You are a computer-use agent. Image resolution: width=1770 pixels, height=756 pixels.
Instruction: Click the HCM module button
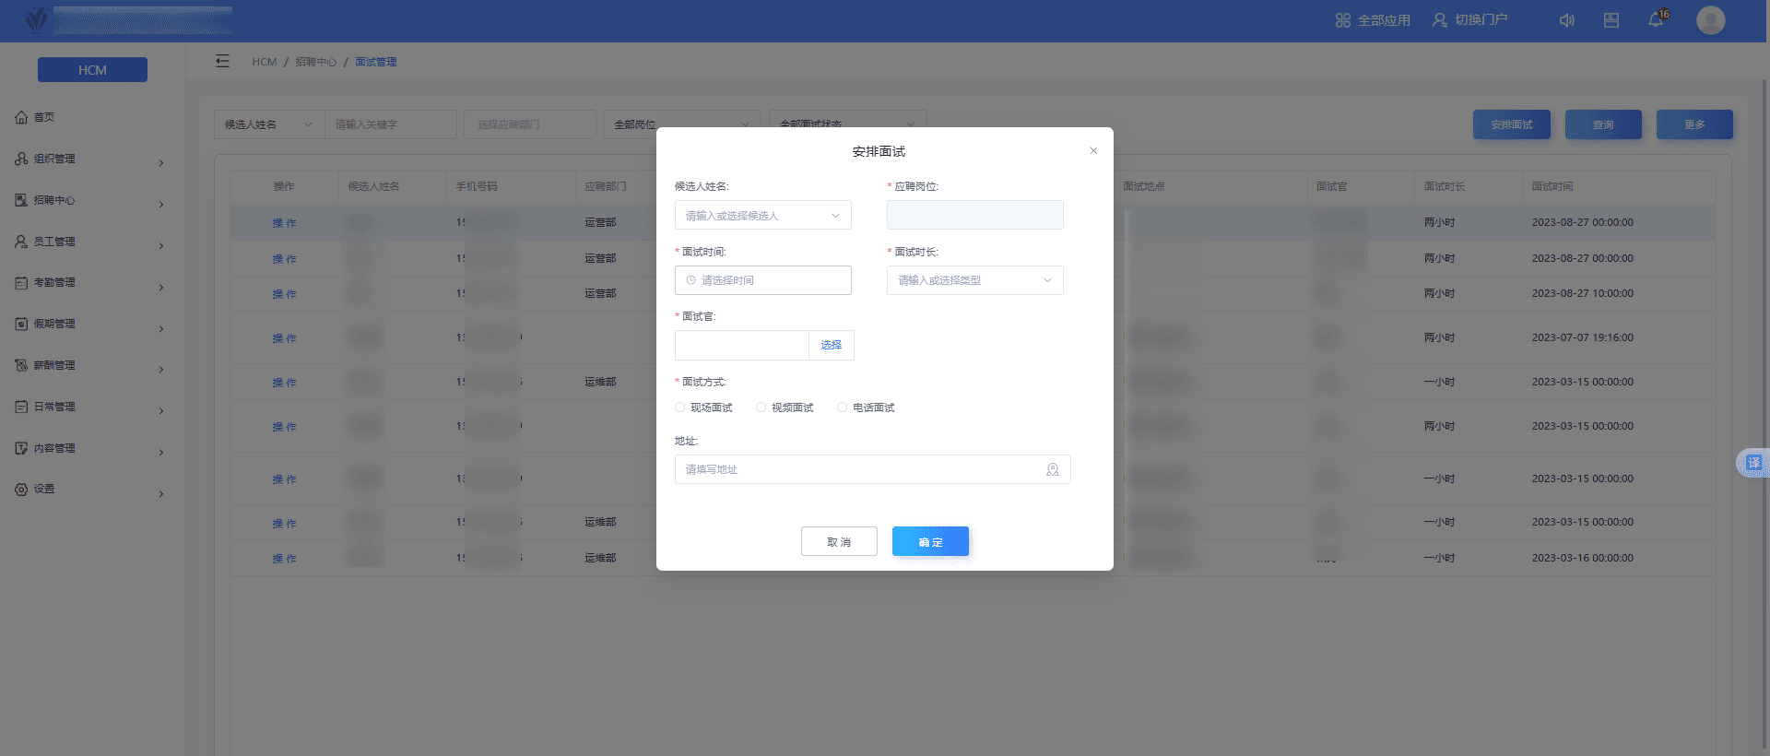click(x=92, y=70)
